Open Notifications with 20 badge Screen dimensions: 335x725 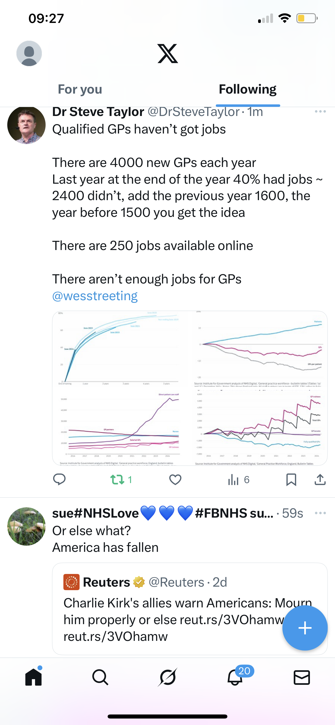point(235,677)
